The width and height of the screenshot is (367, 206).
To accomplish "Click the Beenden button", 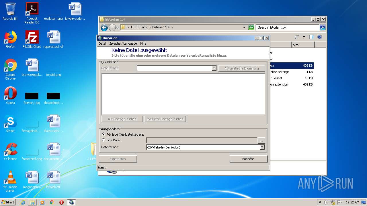I will [x=248, y=159].
